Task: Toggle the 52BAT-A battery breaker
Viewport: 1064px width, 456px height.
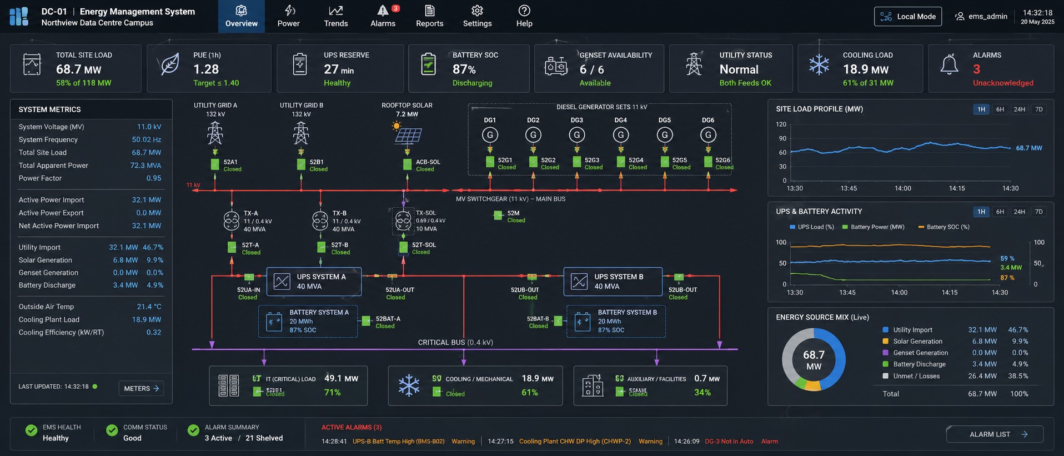Action: pos(367,321)
